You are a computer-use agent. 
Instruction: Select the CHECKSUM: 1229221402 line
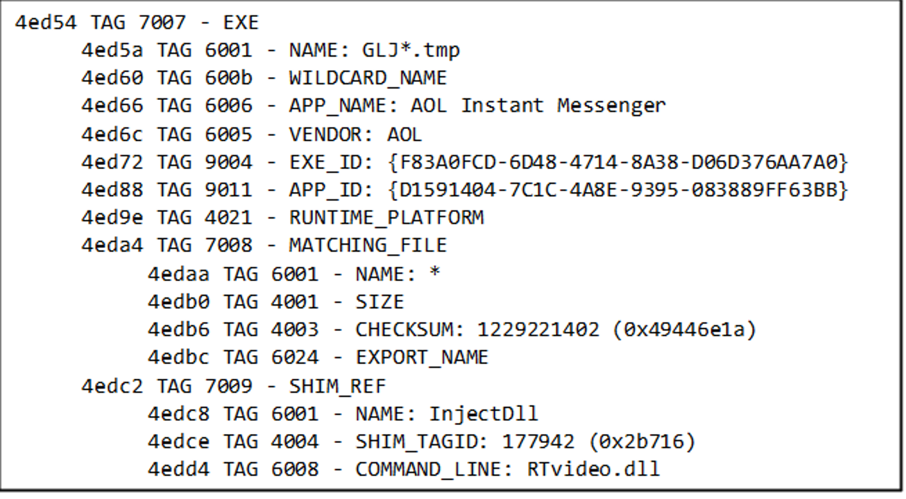452,330
